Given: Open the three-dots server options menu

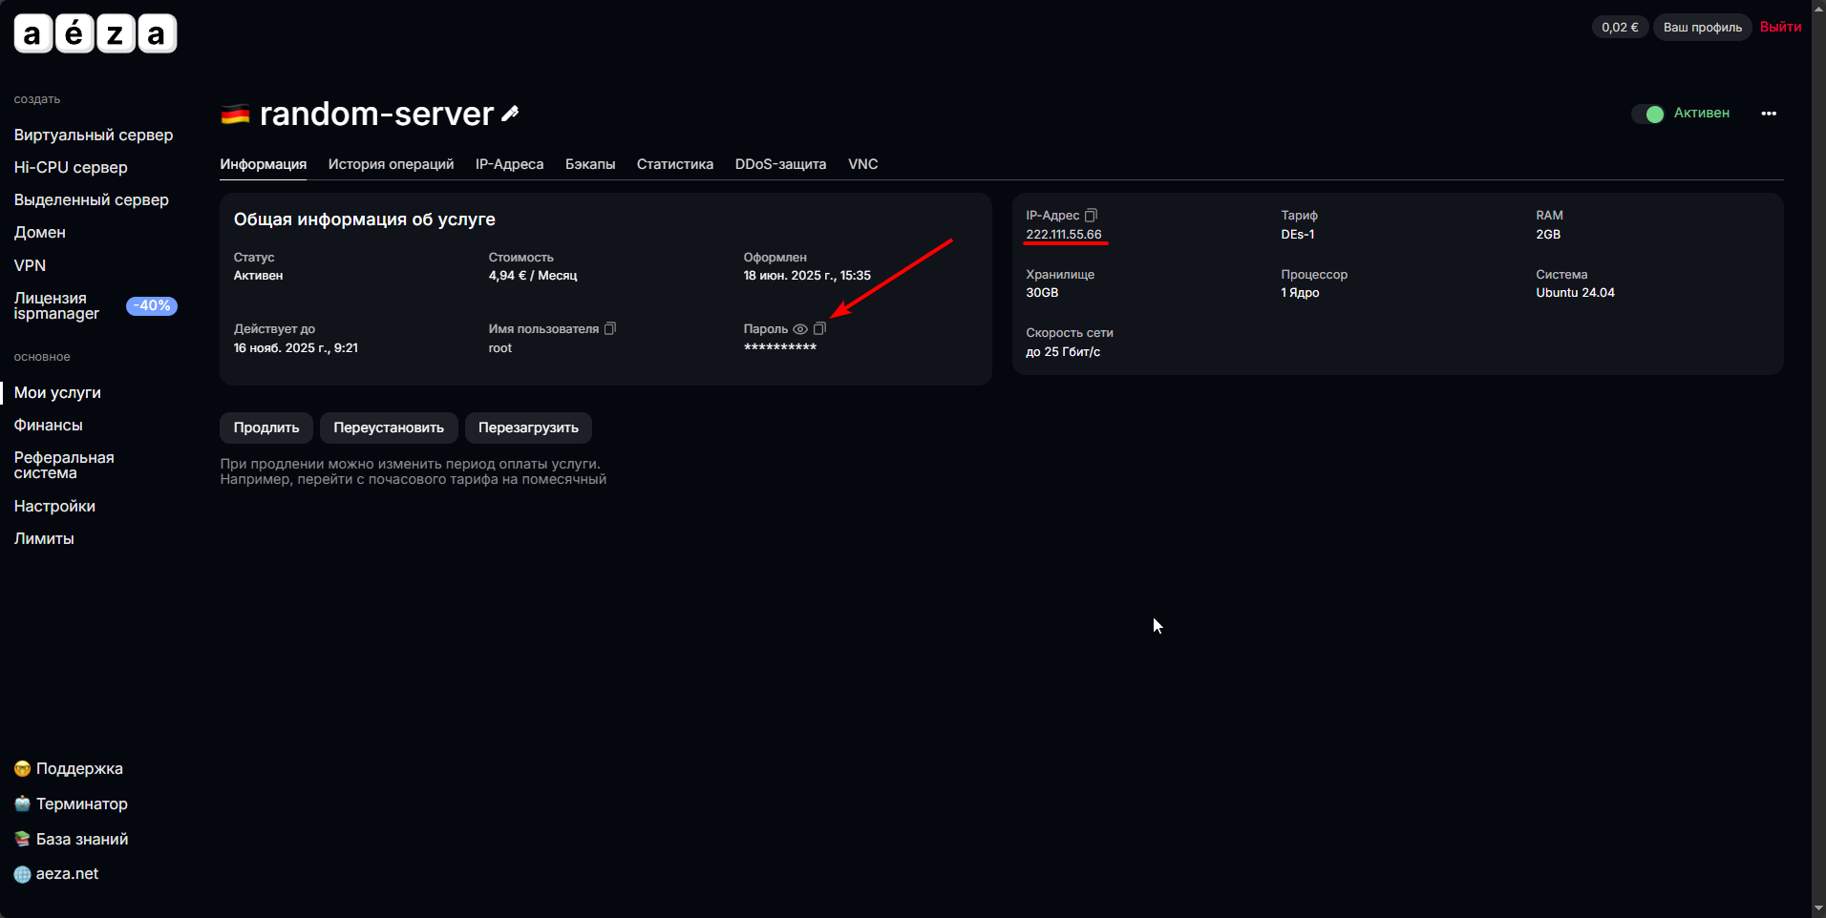Looking at the screenshot, I should (1769, 114).
